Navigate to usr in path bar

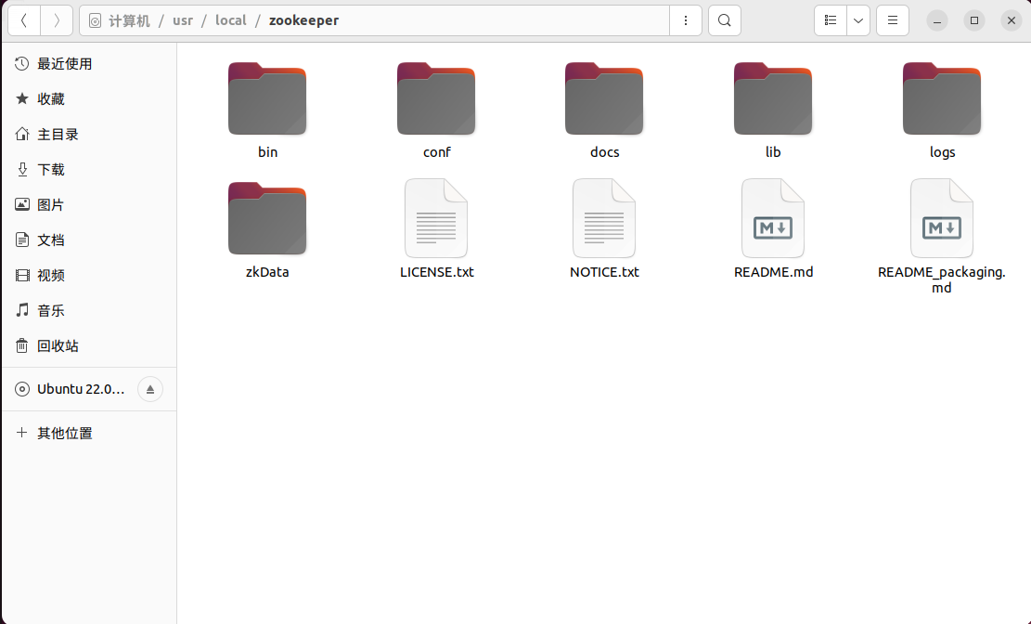click(183, 20)
